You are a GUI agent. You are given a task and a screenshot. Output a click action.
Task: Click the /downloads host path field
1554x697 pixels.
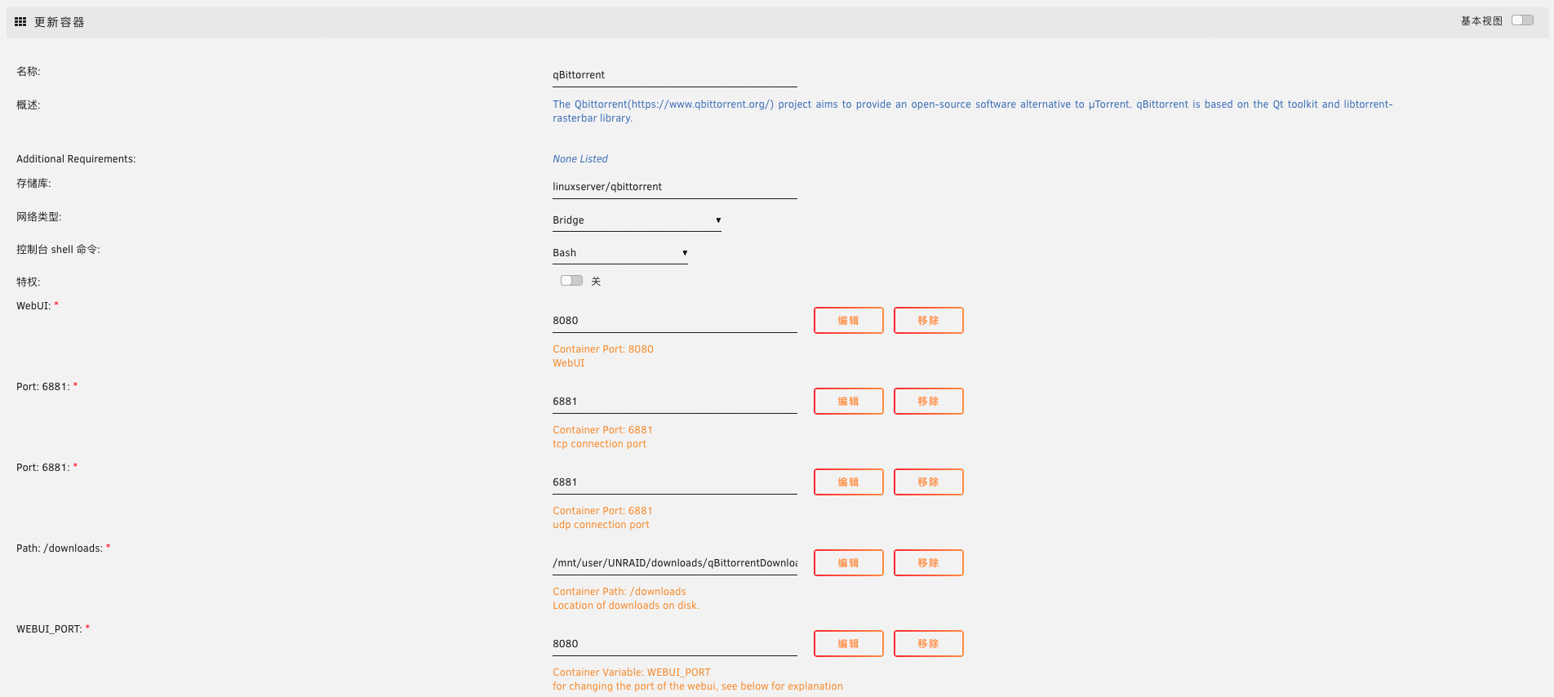(x=675, y=563)
